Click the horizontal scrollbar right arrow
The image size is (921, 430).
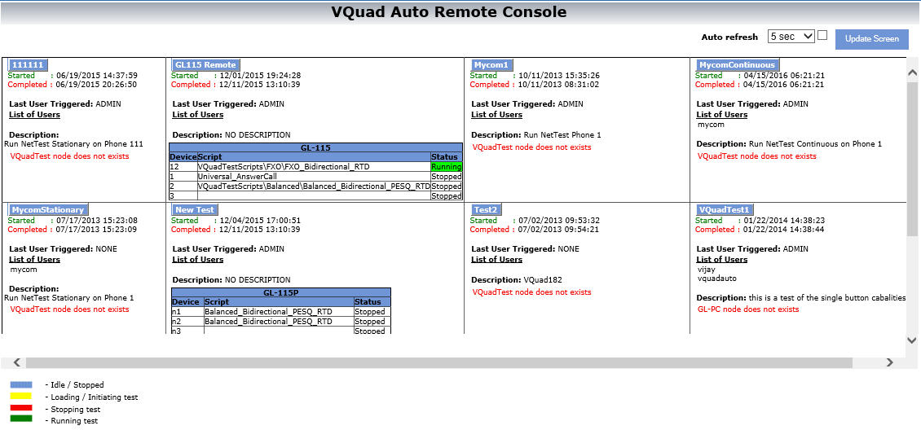(x=889, y=362)
